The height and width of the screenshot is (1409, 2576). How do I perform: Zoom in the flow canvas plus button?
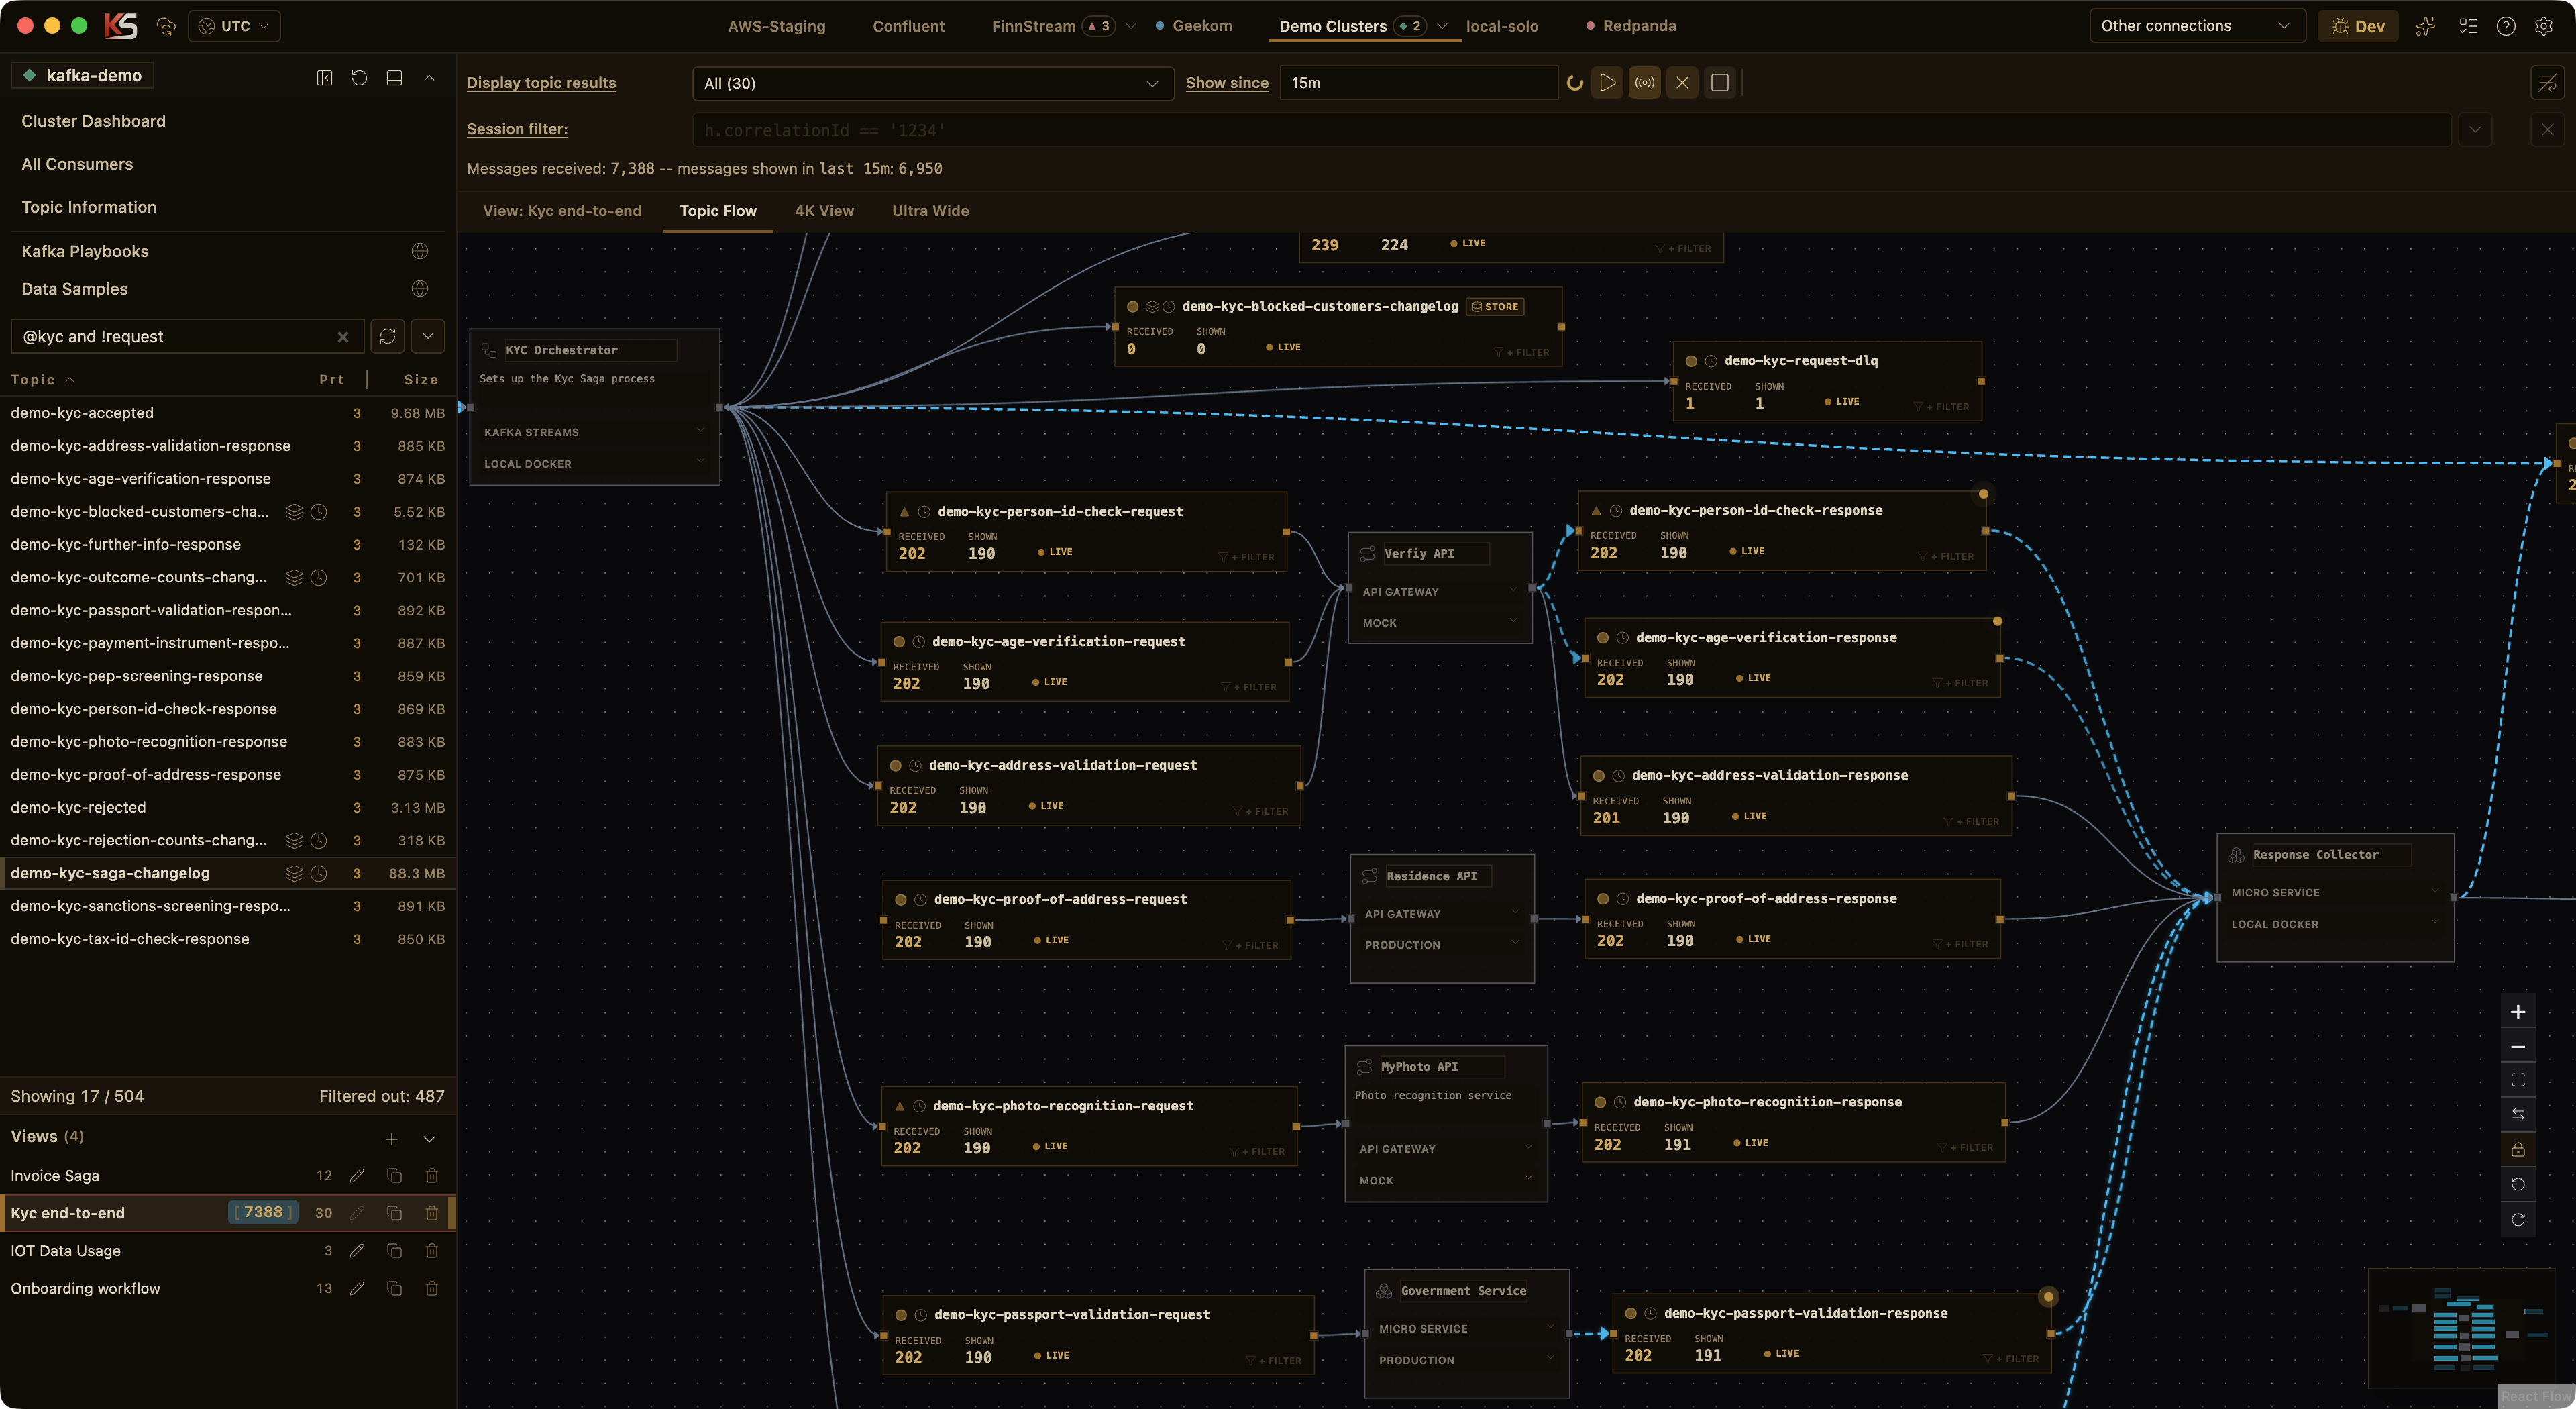coord(2518,1012)
